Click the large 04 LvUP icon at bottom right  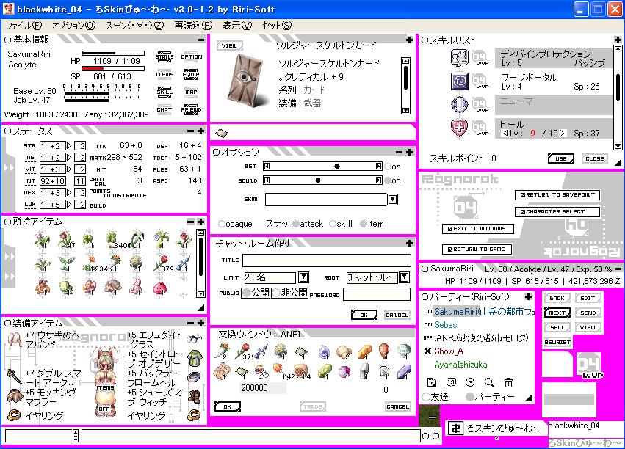coord(589,365)
